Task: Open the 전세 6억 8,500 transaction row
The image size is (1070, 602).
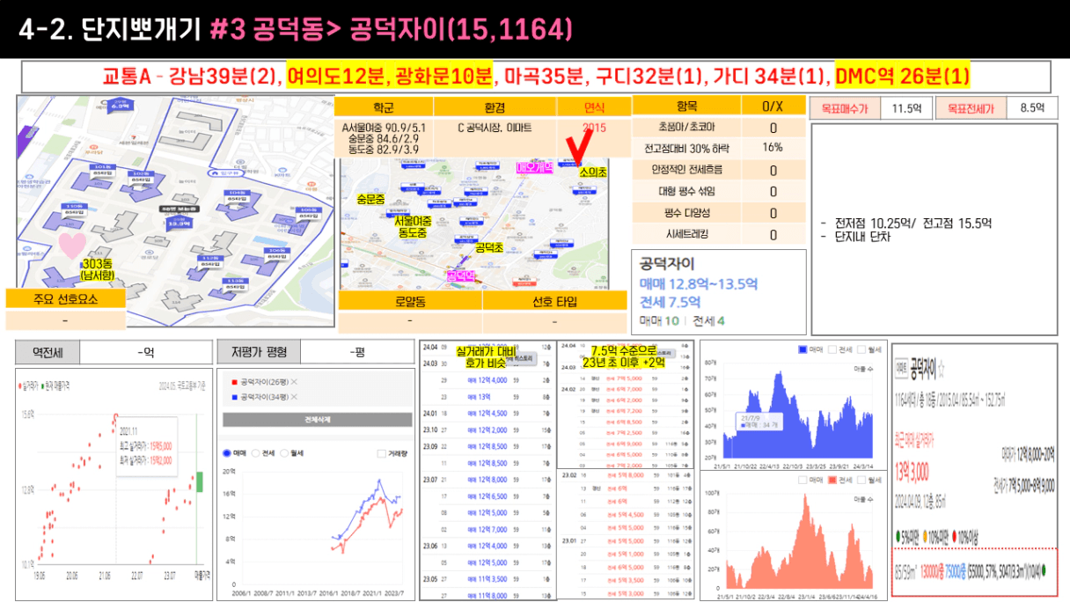Action: (x=627, y=422)
